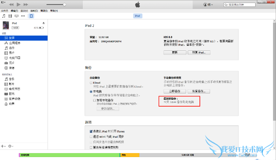Click the 恢复 iPad... button
The width and height of the screenshot is (276, 160).
point(199,52)
